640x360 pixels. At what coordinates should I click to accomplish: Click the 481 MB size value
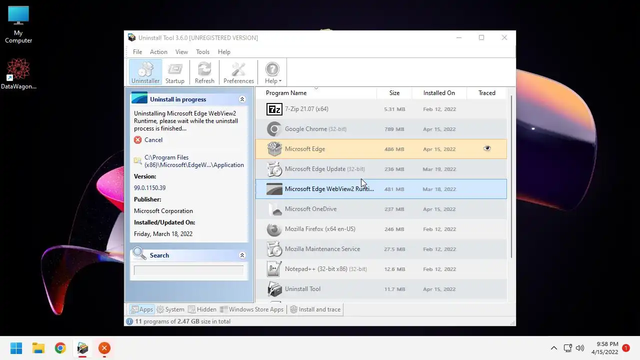coord(394,189)
